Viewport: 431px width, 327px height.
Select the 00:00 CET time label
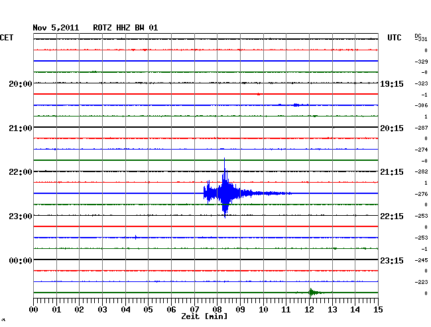[21, 260]
